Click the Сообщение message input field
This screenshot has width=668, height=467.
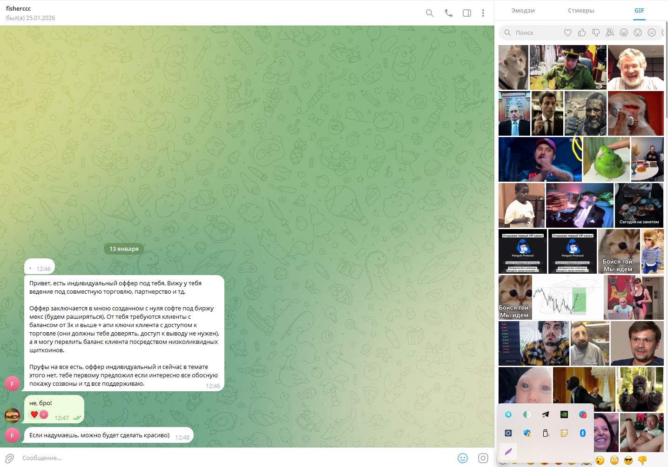233,458
